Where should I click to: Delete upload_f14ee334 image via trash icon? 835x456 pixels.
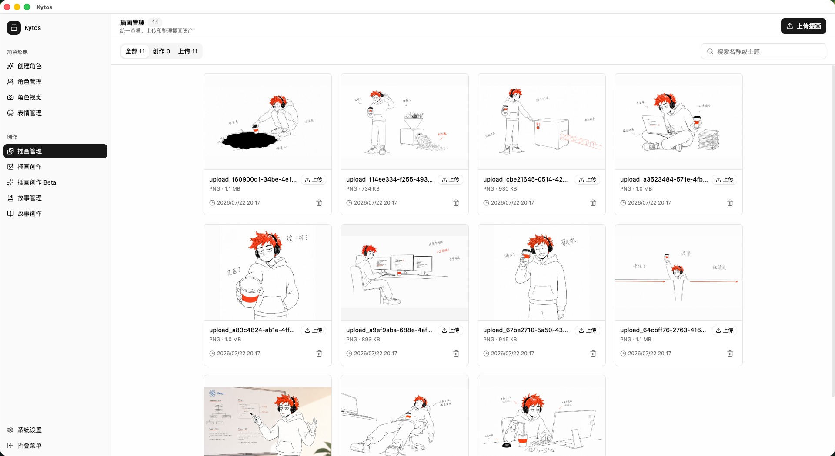456,203
